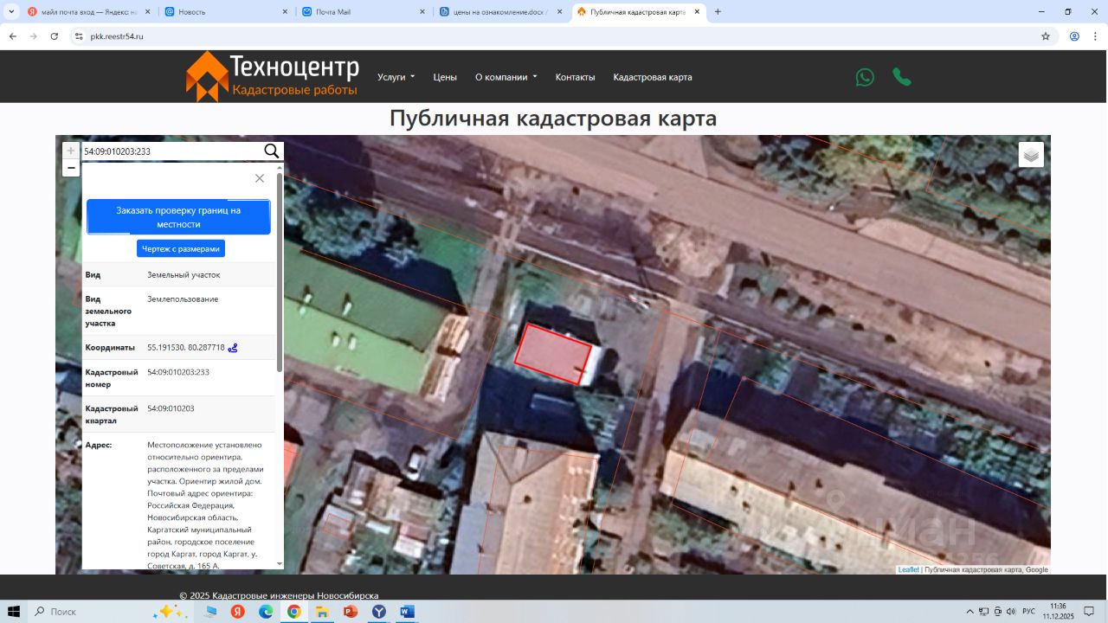Open the Кадастровая карта menu item
The height and width of the screenshot is (623, 1108).
click(x=653, y=77)
